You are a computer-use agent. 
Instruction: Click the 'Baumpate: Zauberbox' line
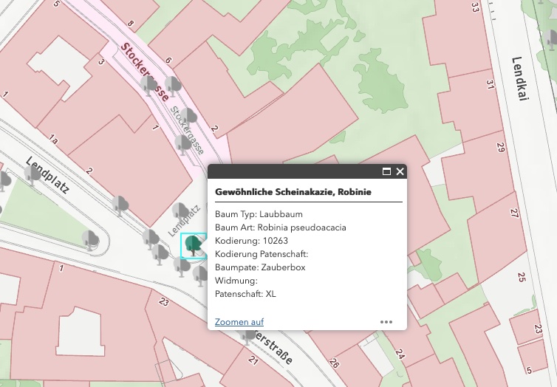coord(260,267)
